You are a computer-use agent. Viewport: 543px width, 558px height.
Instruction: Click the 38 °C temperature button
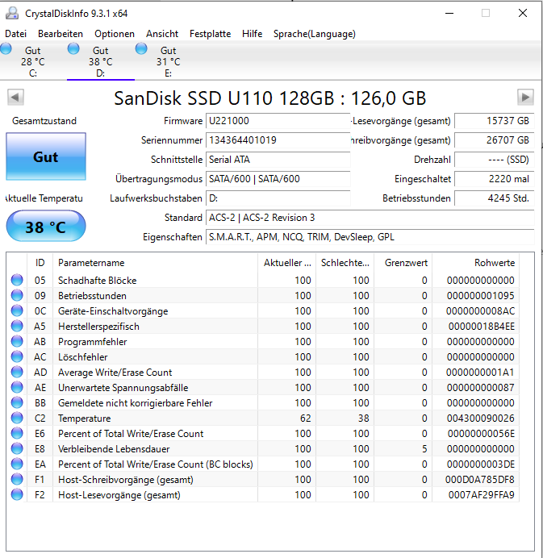coord(46,227)
